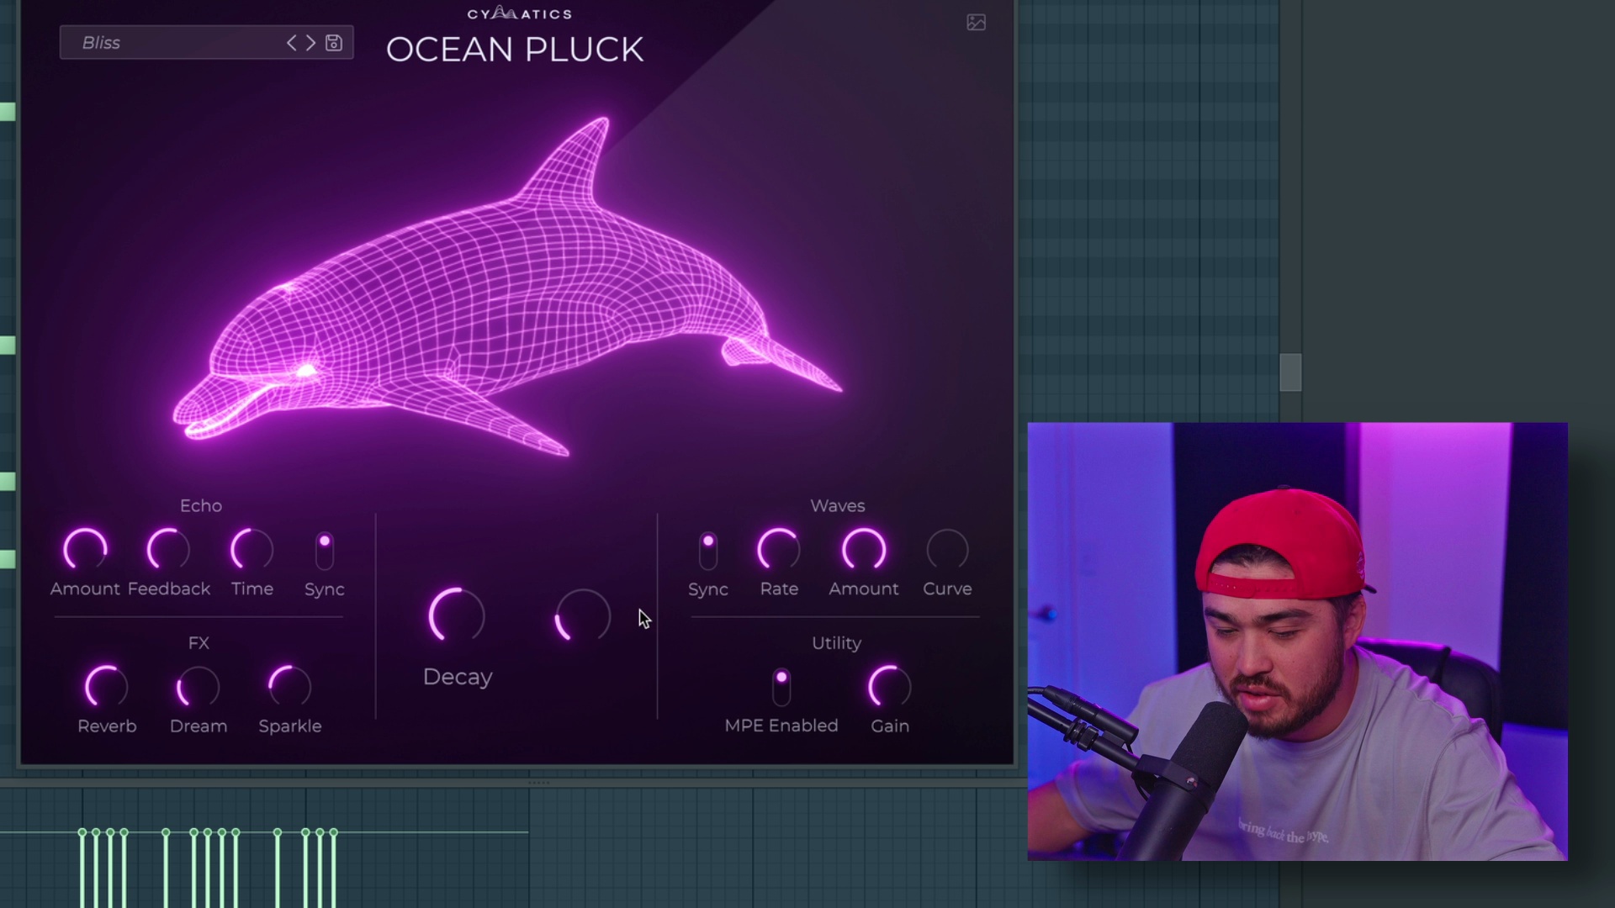Toggle the MPE Enabled switch
Screen dimensions: 1615x908
tap(781, 687)
